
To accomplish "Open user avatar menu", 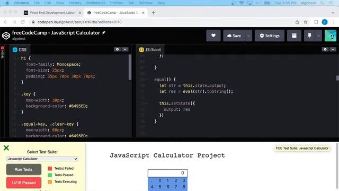I will click(331, 36).
